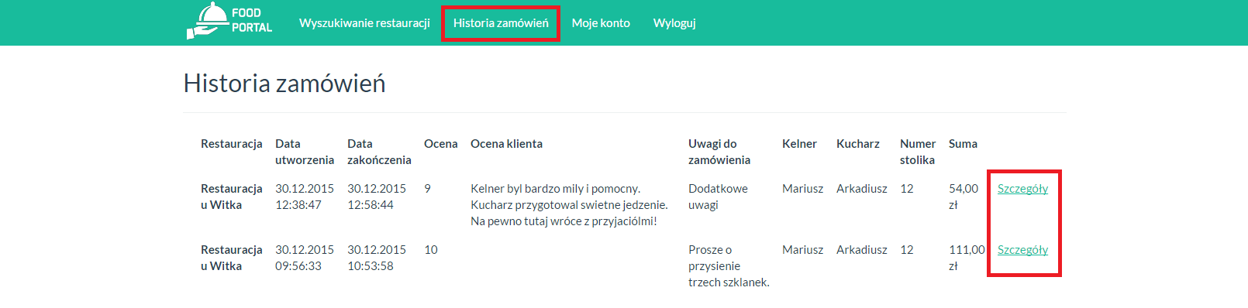Click the Kucharz column header
The width and height of the screenshot is (1248, 308).
[x=858, y=144]
